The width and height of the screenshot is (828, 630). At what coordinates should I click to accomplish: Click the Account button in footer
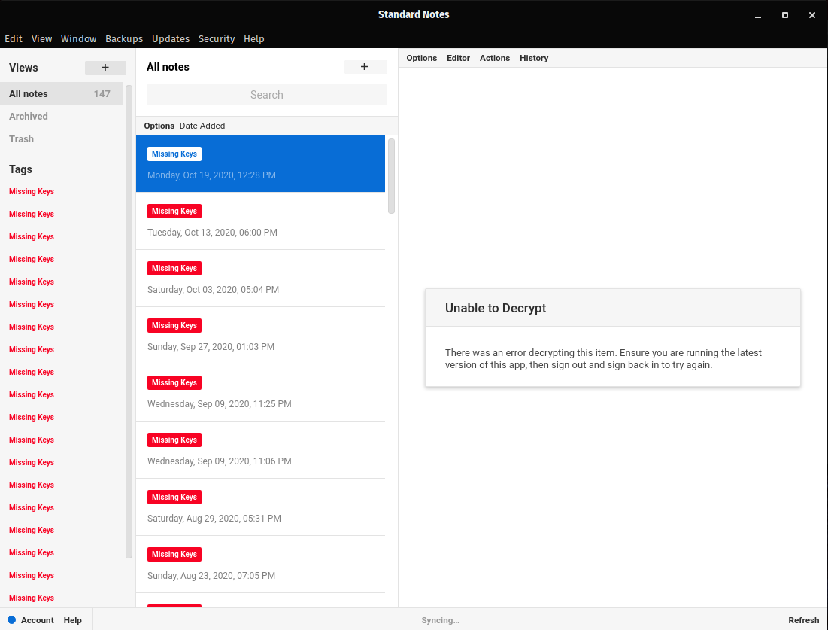[x=38, y=620]
